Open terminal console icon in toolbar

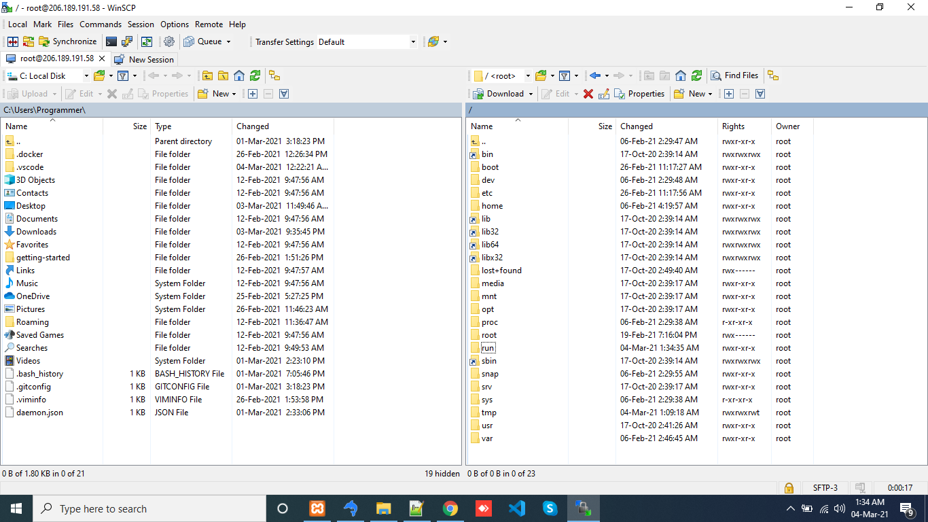pyautogui.click(x=111, y=41)
